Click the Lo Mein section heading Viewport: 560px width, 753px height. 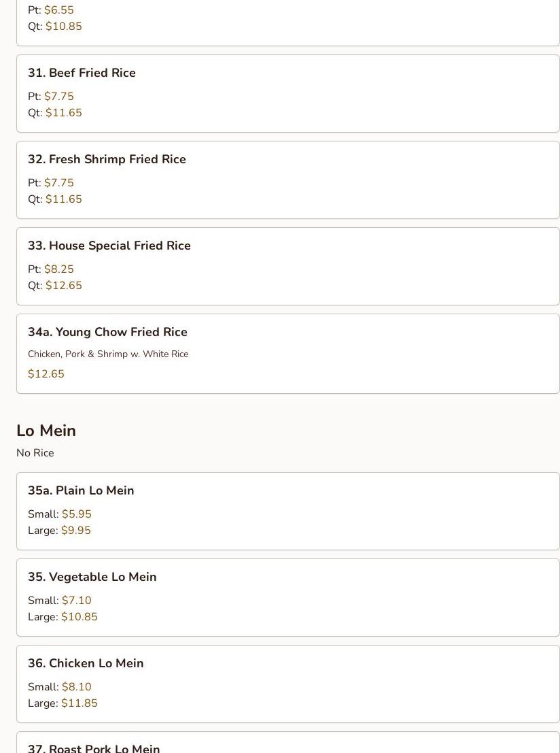pos(46,431)
